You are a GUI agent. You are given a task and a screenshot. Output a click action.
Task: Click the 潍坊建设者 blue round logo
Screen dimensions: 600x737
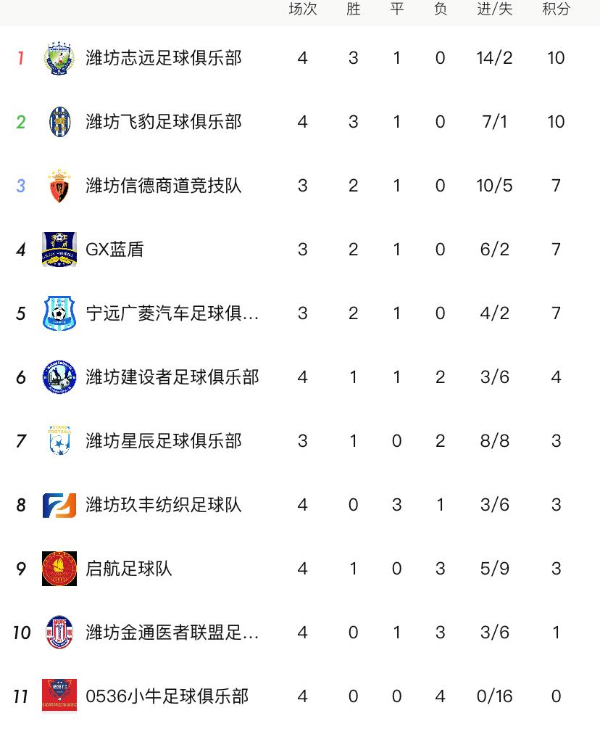(x=59, y=377)
